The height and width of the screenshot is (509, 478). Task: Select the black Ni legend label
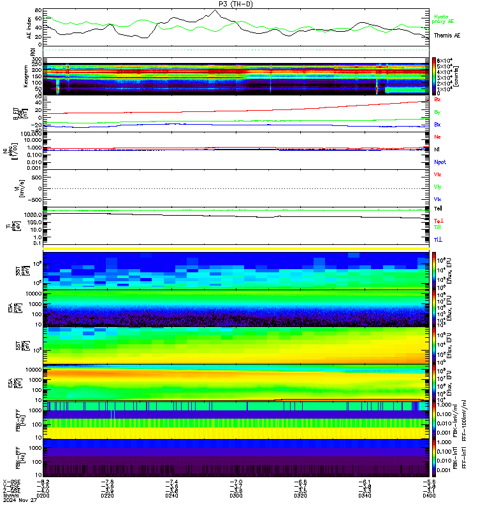[x=437, y=150]
